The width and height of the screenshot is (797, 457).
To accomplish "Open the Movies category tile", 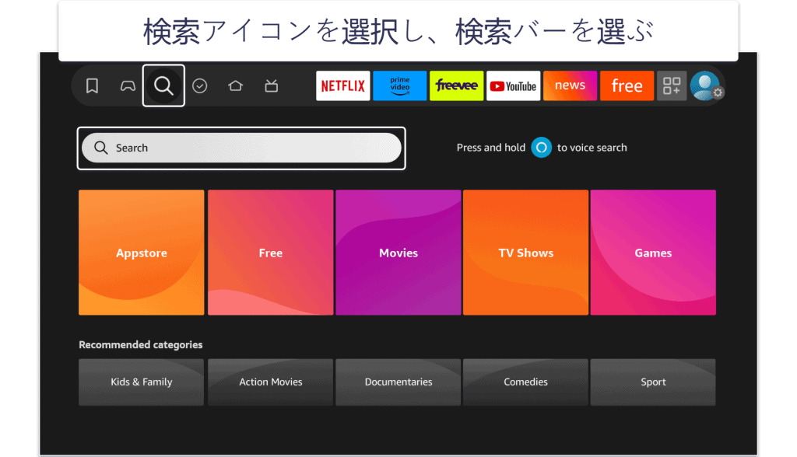I will tap(398, 253).
